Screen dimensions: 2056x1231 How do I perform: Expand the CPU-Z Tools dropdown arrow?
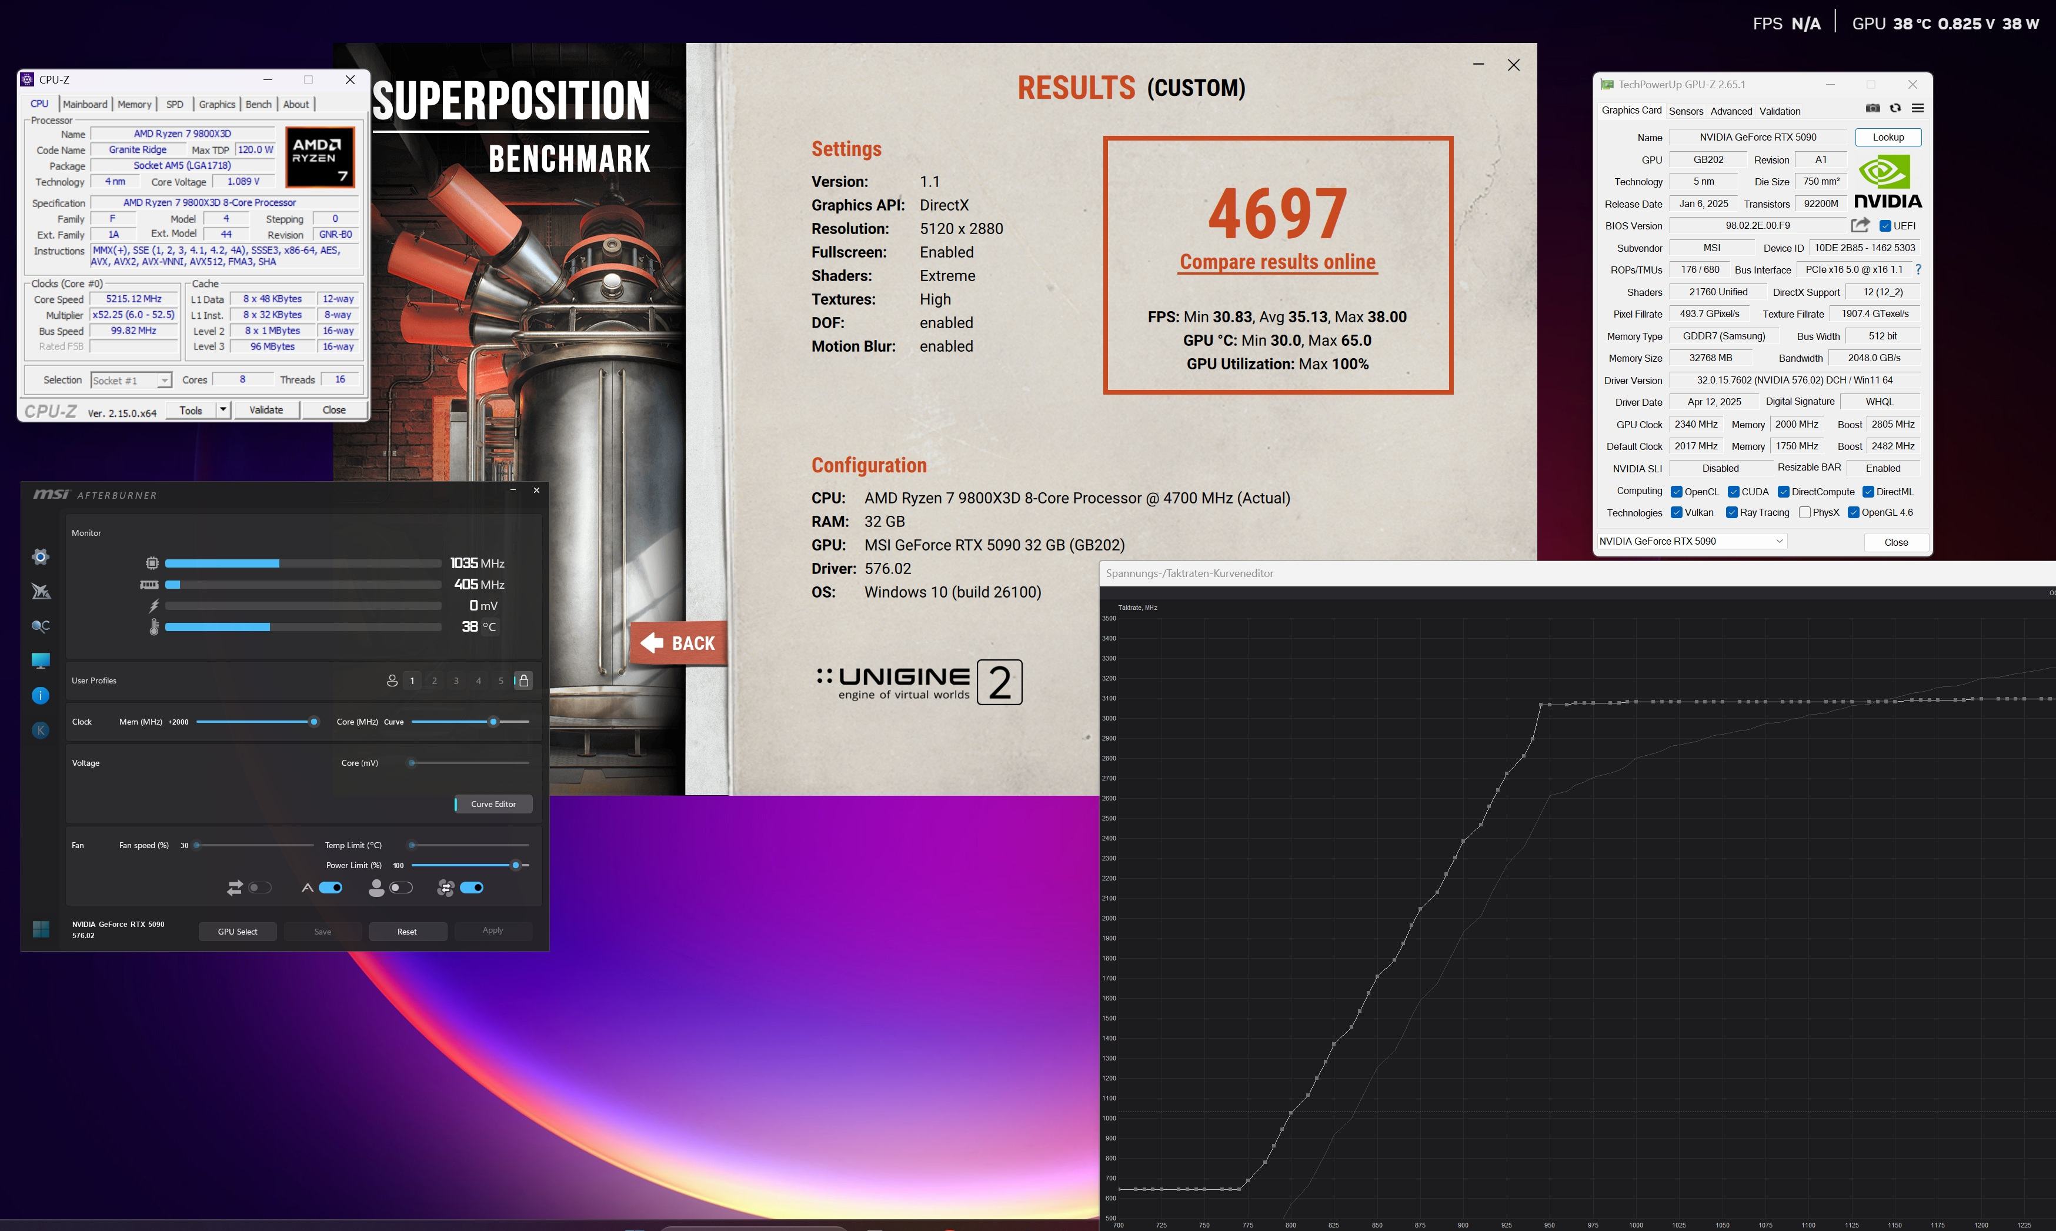(x=222, y=410)
